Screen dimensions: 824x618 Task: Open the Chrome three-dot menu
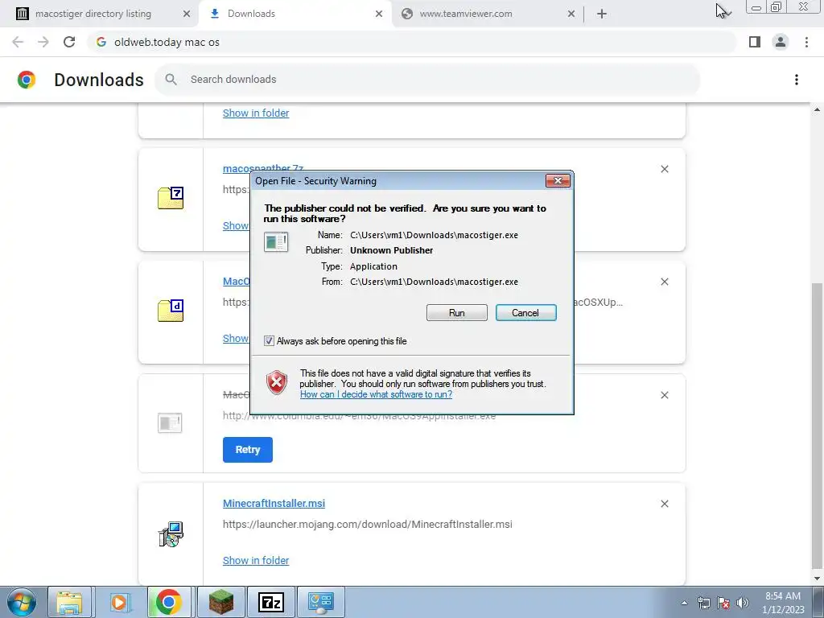point(806,42)
